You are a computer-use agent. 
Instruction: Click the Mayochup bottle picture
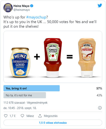pos(87,58)
